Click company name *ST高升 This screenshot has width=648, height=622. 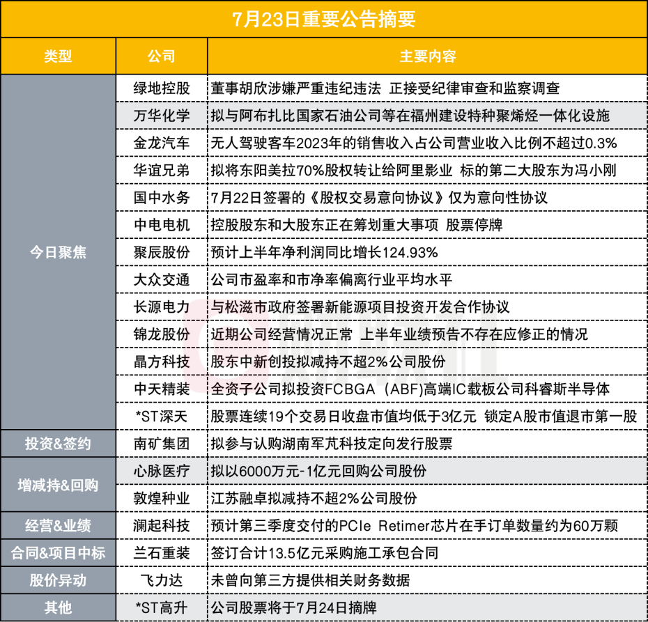tap(162, 607)
